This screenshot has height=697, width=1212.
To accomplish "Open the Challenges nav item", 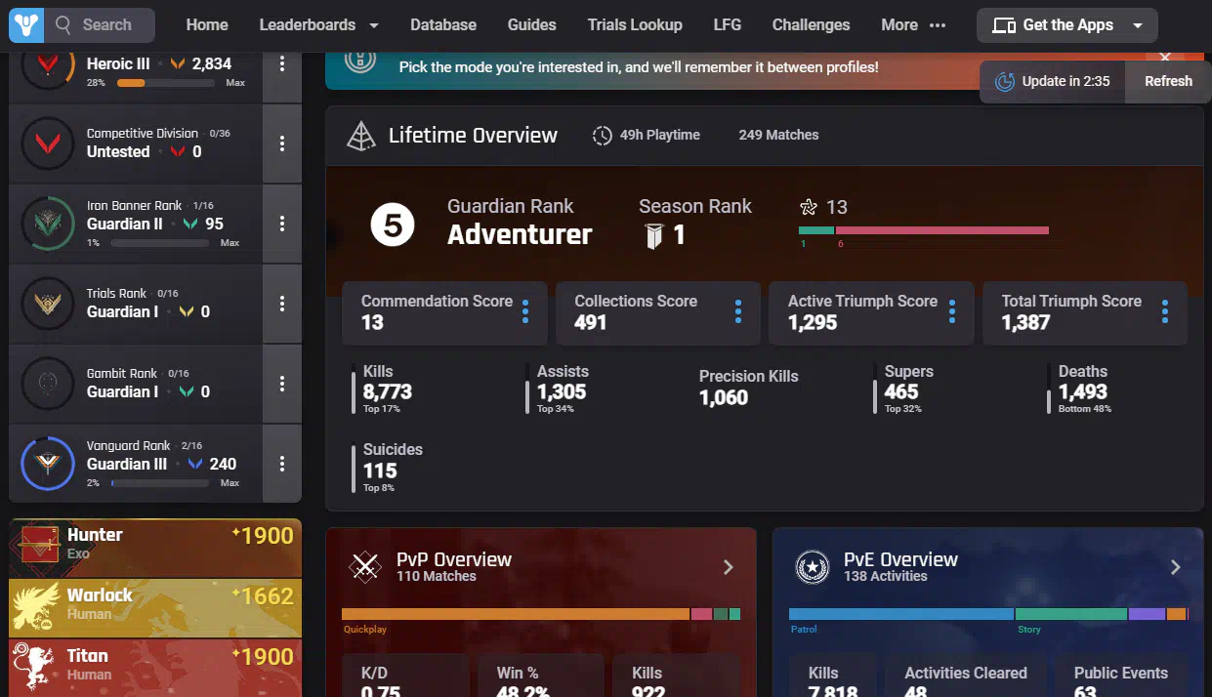I will [811, 24].
